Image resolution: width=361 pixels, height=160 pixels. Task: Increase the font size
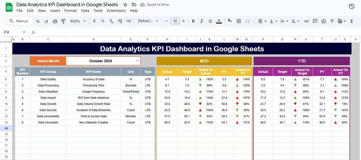click(184, 21)
